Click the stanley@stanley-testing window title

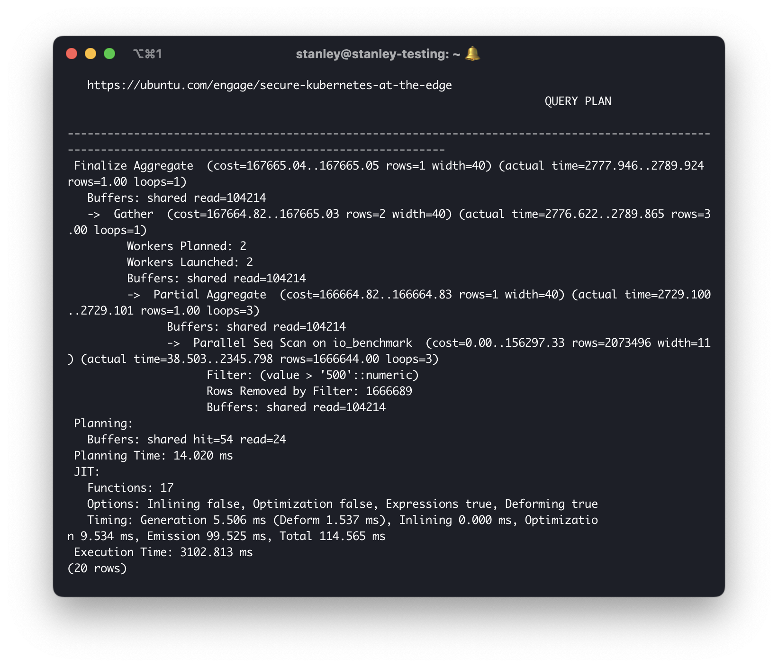(378, 54)
